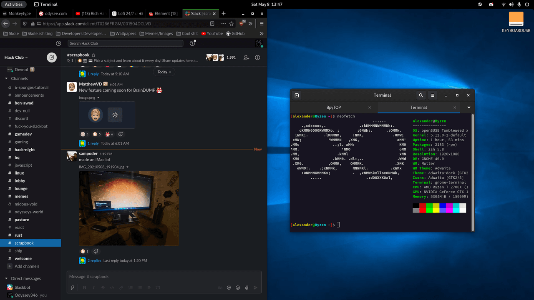Viewport: 534px width, 300px height.
Task: Switch to the odysee.com browser tab
Action: point(53,13)
